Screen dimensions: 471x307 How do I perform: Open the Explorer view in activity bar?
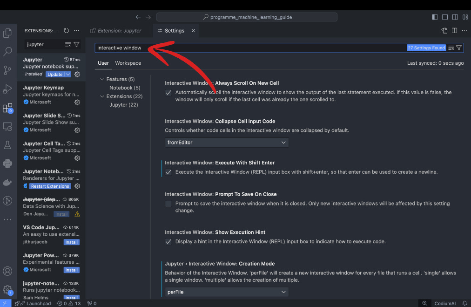[7, 33]
